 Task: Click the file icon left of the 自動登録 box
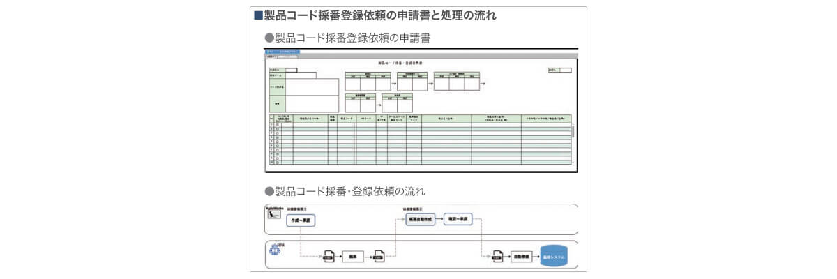click(x=498, y=256)
